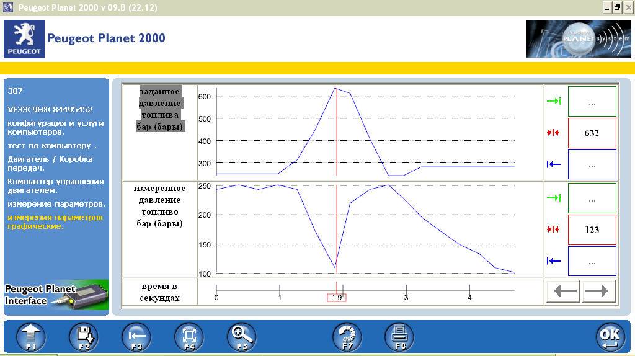Open измерение параметров in left panel
The height and width of the screenshot is (356, 635).
(56, 204)
